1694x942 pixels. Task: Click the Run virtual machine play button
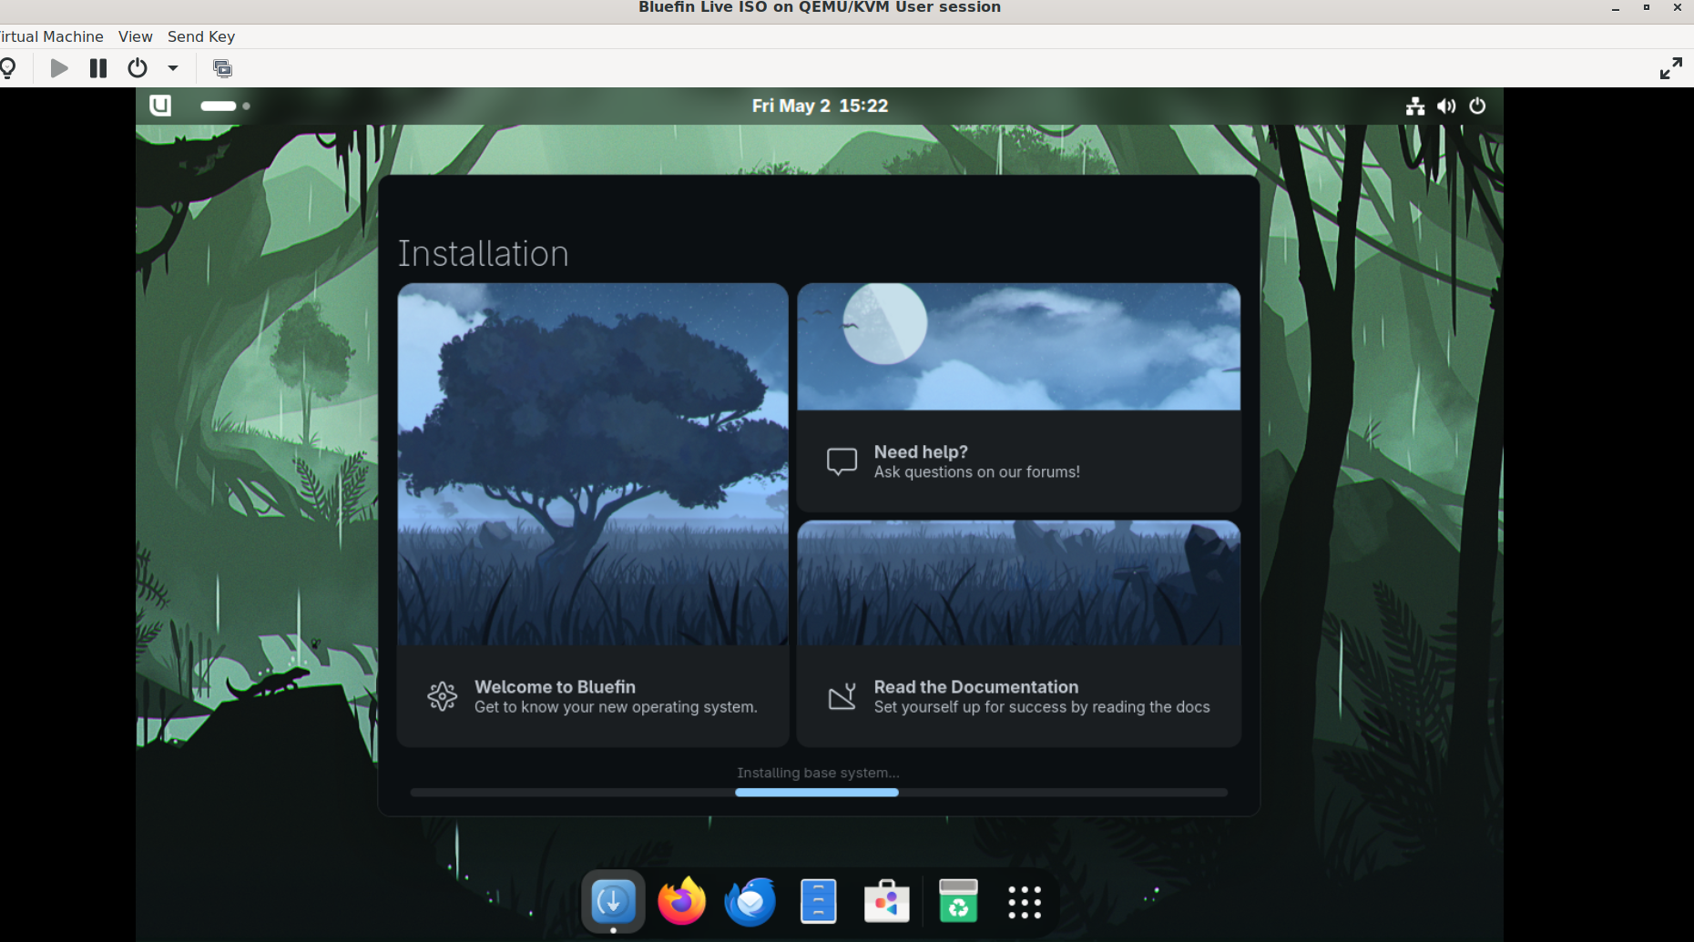59,68
